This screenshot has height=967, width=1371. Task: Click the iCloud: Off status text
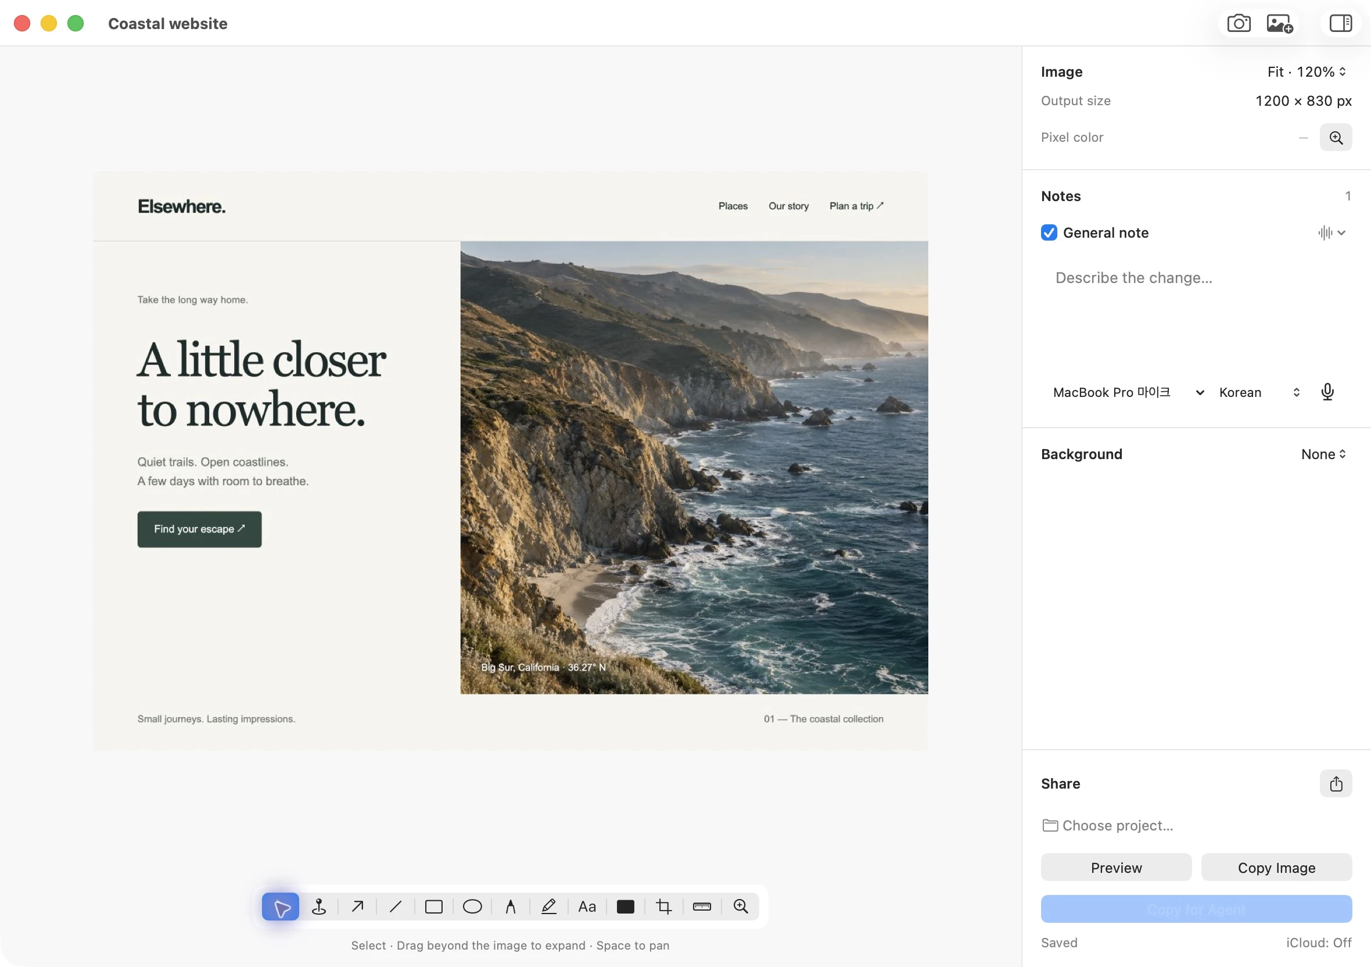(x=1319, y=943)
